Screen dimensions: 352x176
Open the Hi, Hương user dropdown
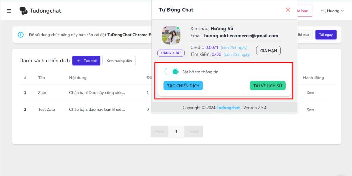332,11
